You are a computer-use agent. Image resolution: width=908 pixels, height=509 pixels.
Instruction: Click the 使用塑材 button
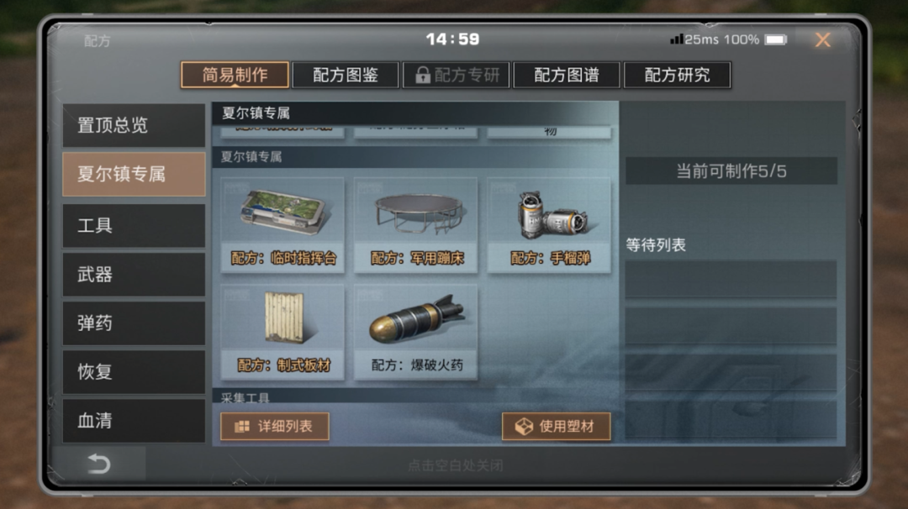[556, 427]
